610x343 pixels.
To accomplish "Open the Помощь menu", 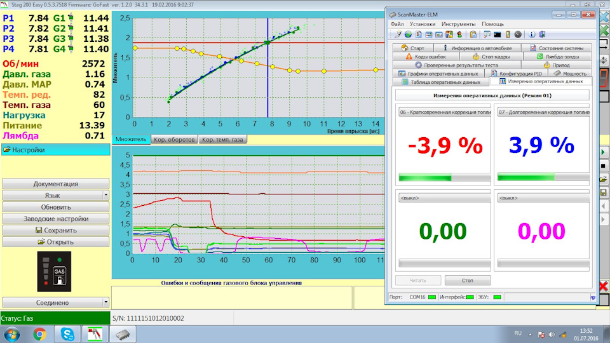I will click(x=492, y=24).
